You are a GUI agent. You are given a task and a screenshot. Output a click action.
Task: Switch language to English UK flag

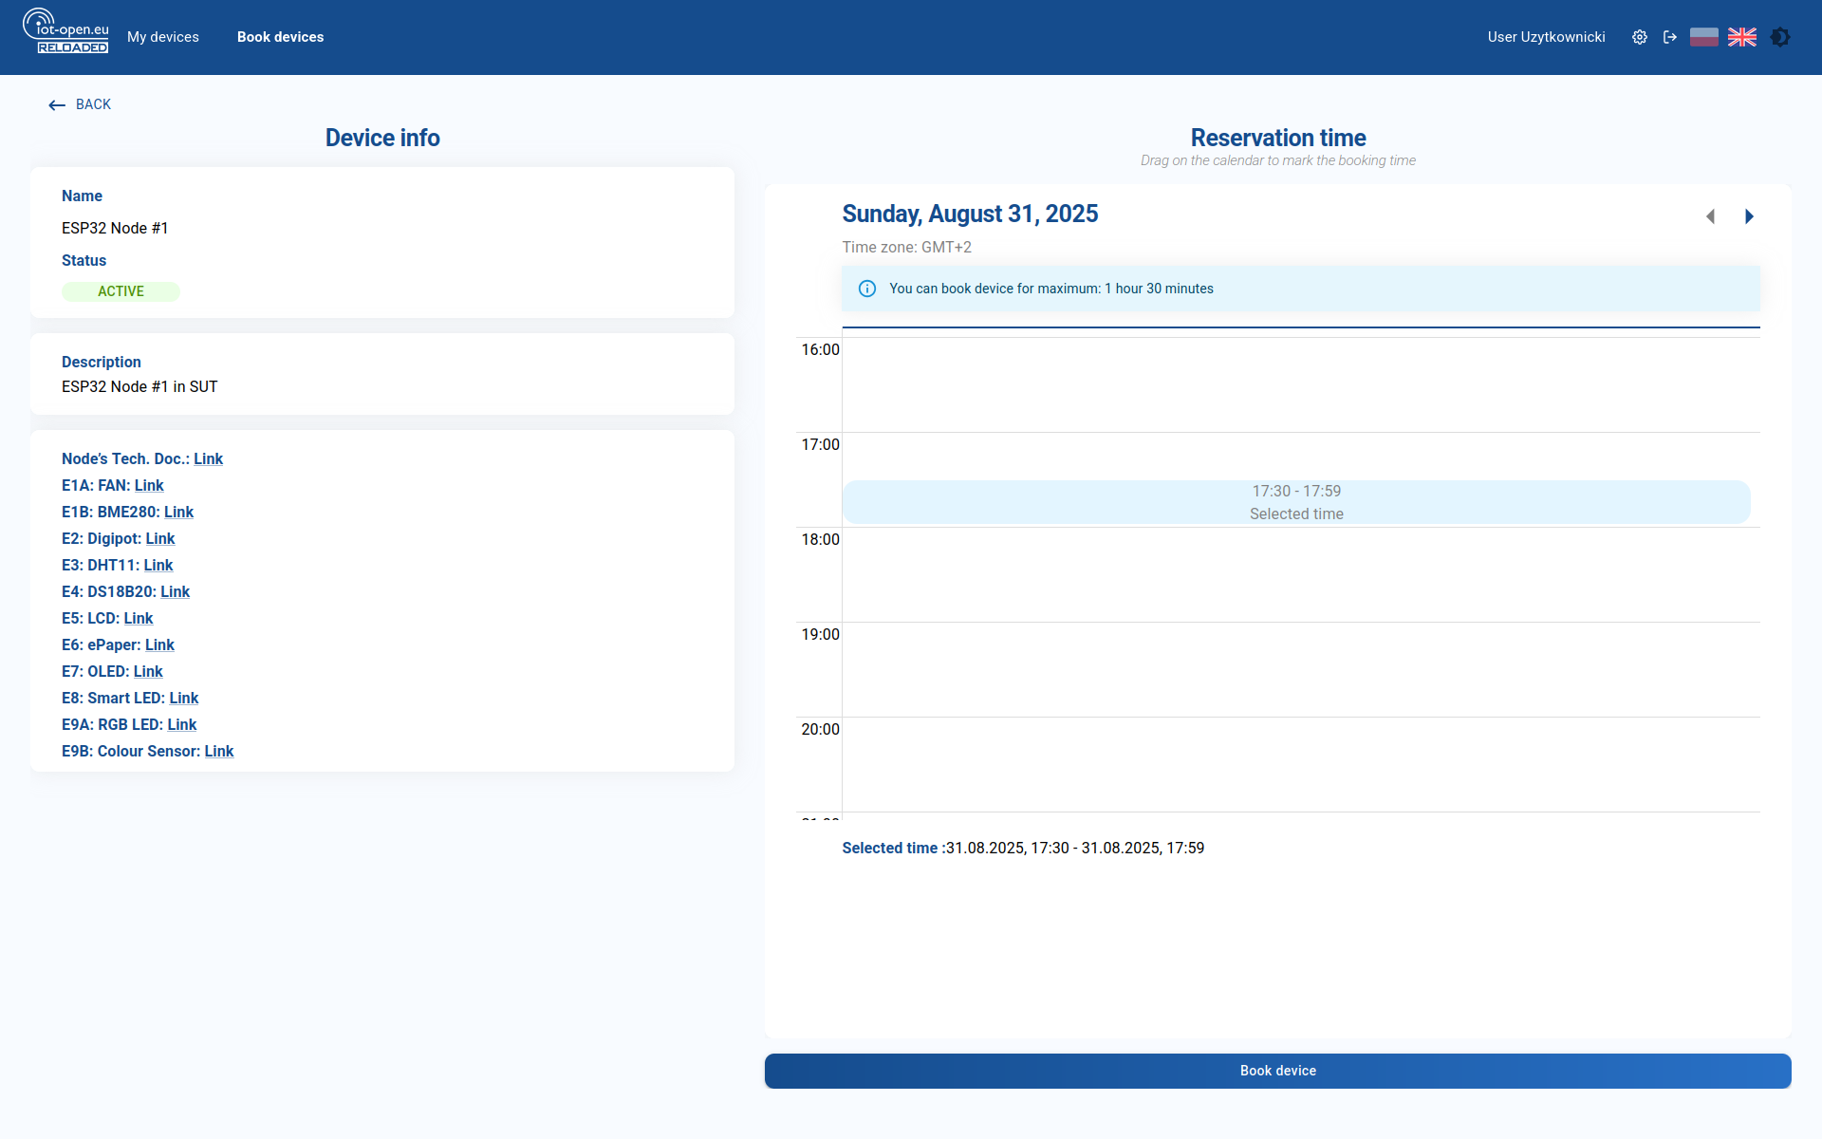1742,37
